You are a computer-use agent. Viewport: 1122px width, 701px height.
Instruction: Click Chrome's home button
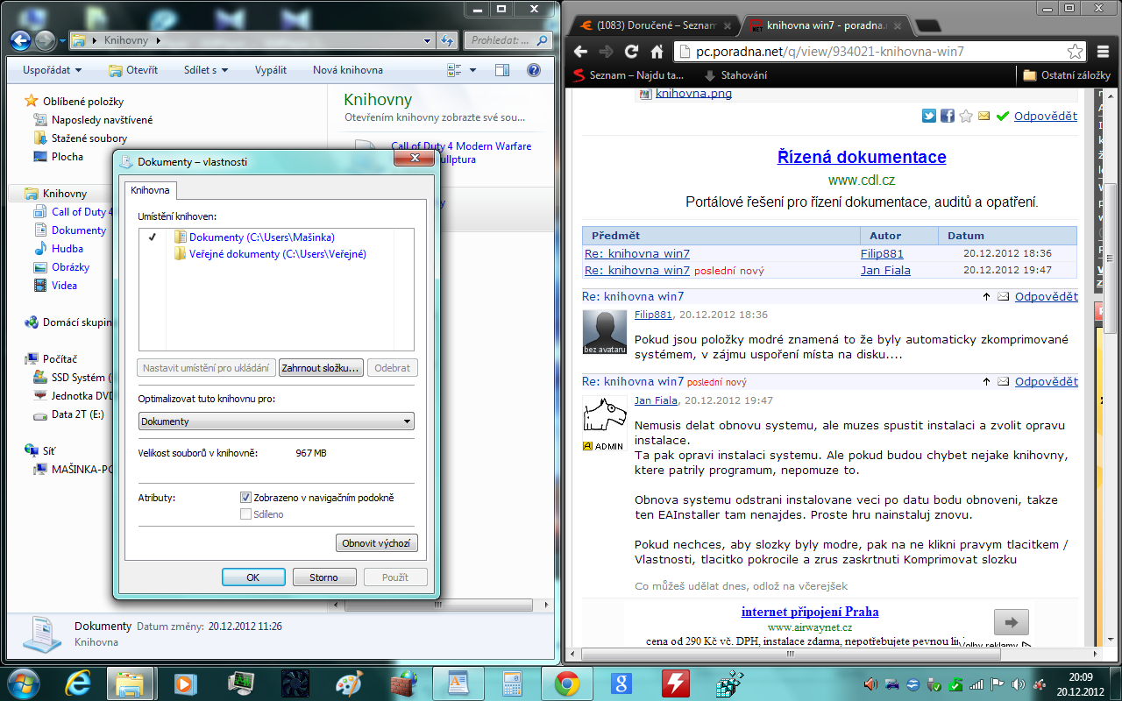point(657,51)
